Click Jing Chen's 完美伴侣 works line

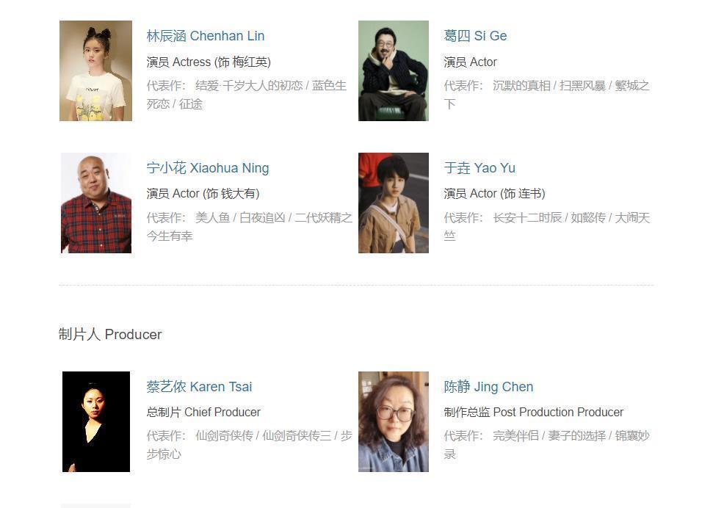[546, 444]
